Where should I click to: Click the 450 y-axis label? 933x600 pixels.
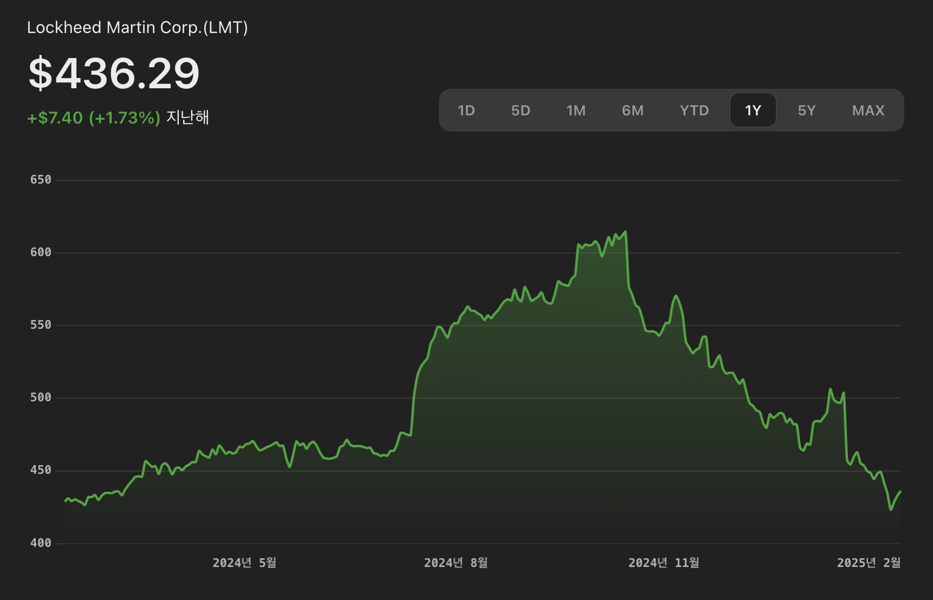pos(41,470)
